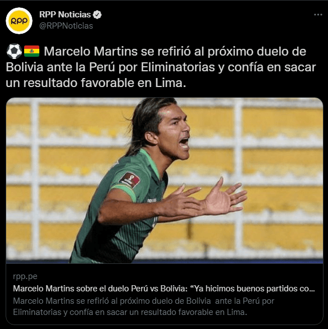Click the soccer ball emoji in tweet

pos(14,51)
